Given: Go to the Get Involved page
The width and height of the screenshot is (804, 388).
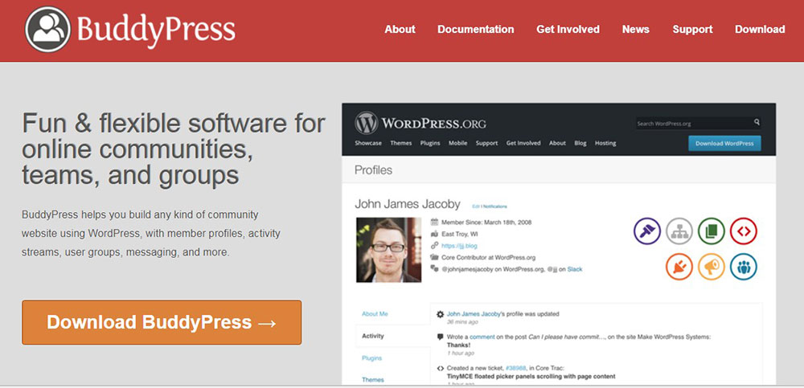Looking at the screenshot, I should tap(568, 29).
